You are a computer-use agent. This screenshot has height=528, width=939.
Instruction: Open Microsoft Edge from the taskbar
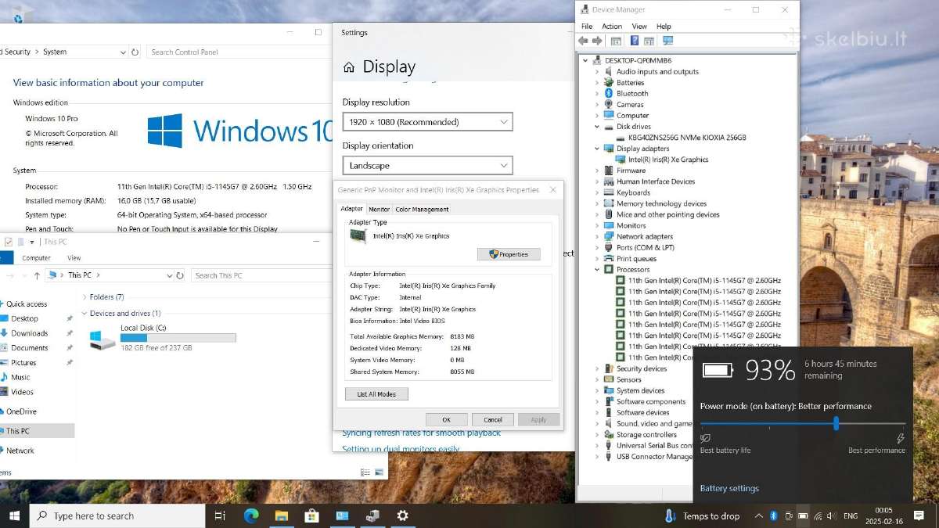(x=251, y=515)
